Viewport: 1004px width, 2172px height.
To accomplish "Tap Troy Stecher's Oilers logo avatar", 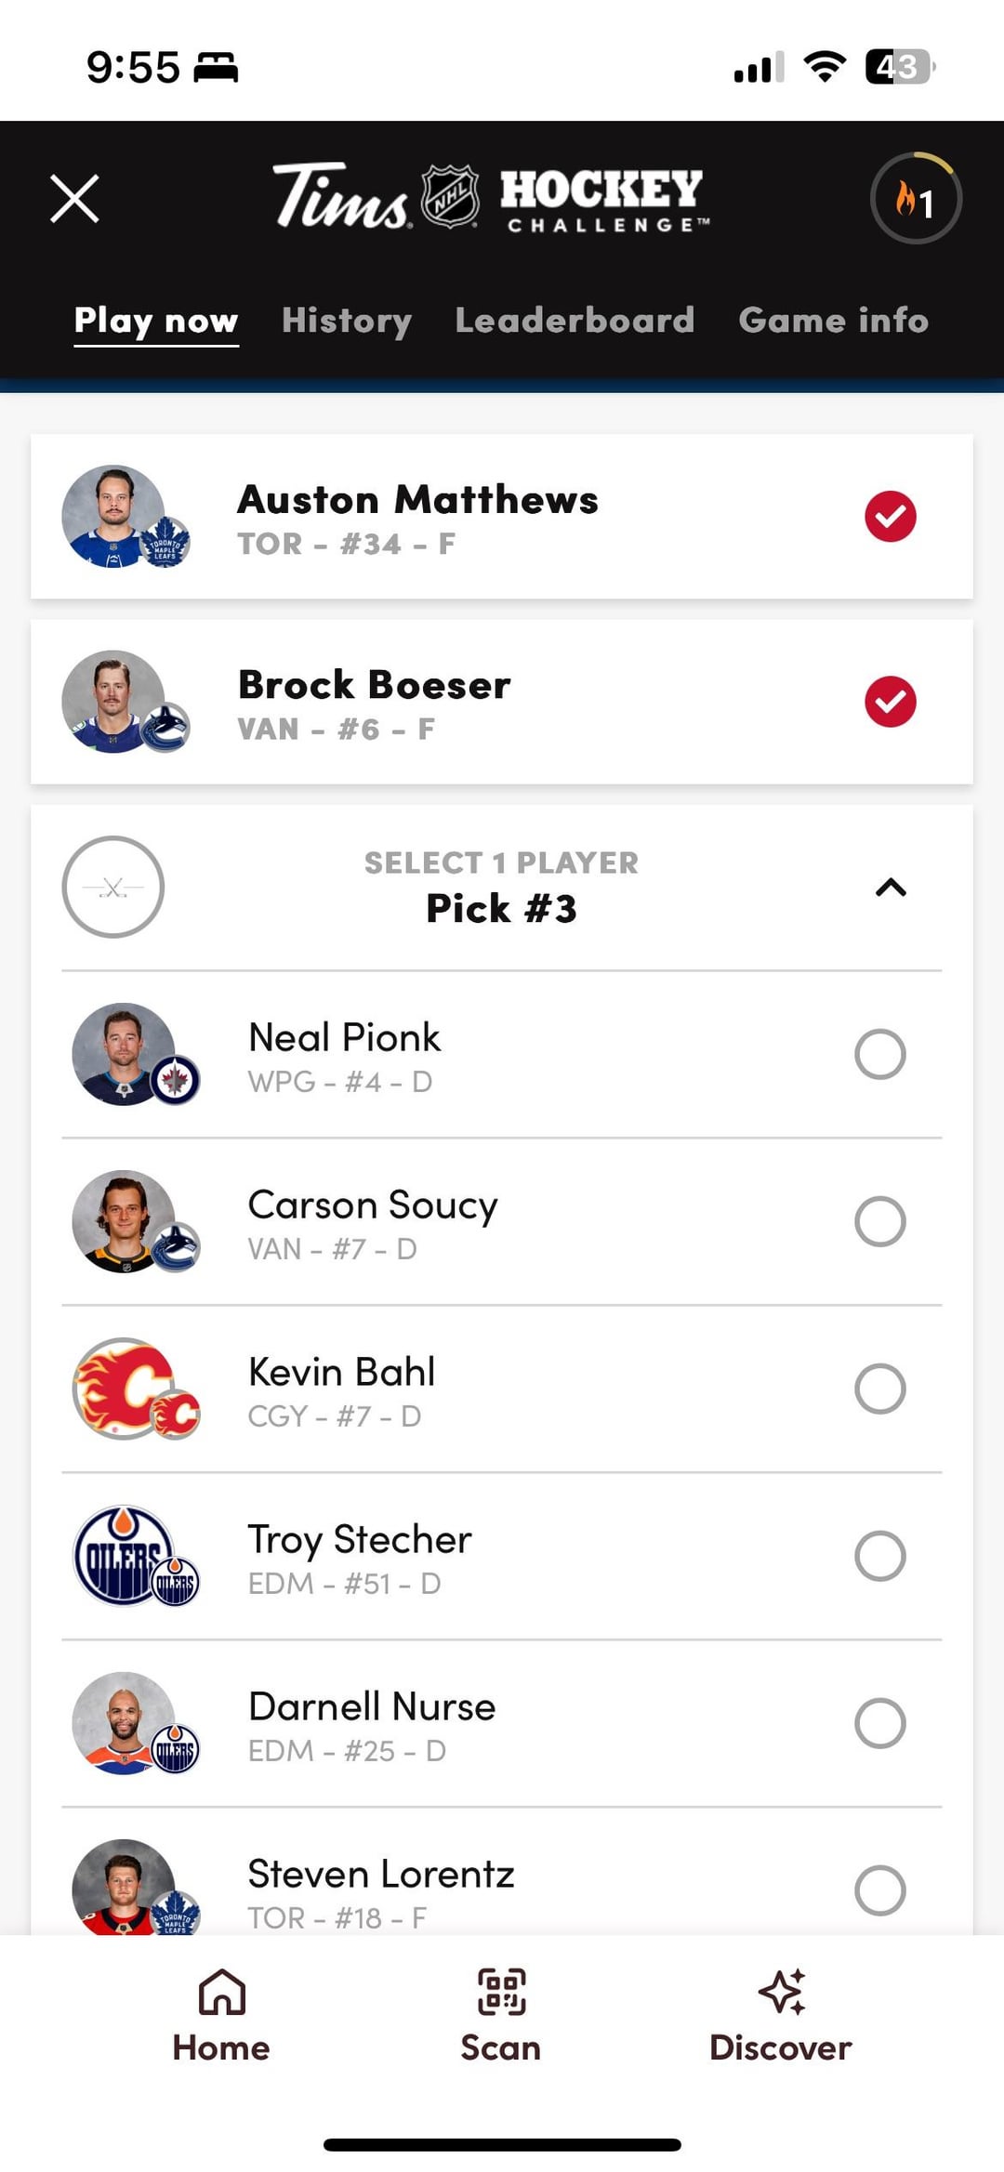I will pyautogui.click(x=125, y=1556).
